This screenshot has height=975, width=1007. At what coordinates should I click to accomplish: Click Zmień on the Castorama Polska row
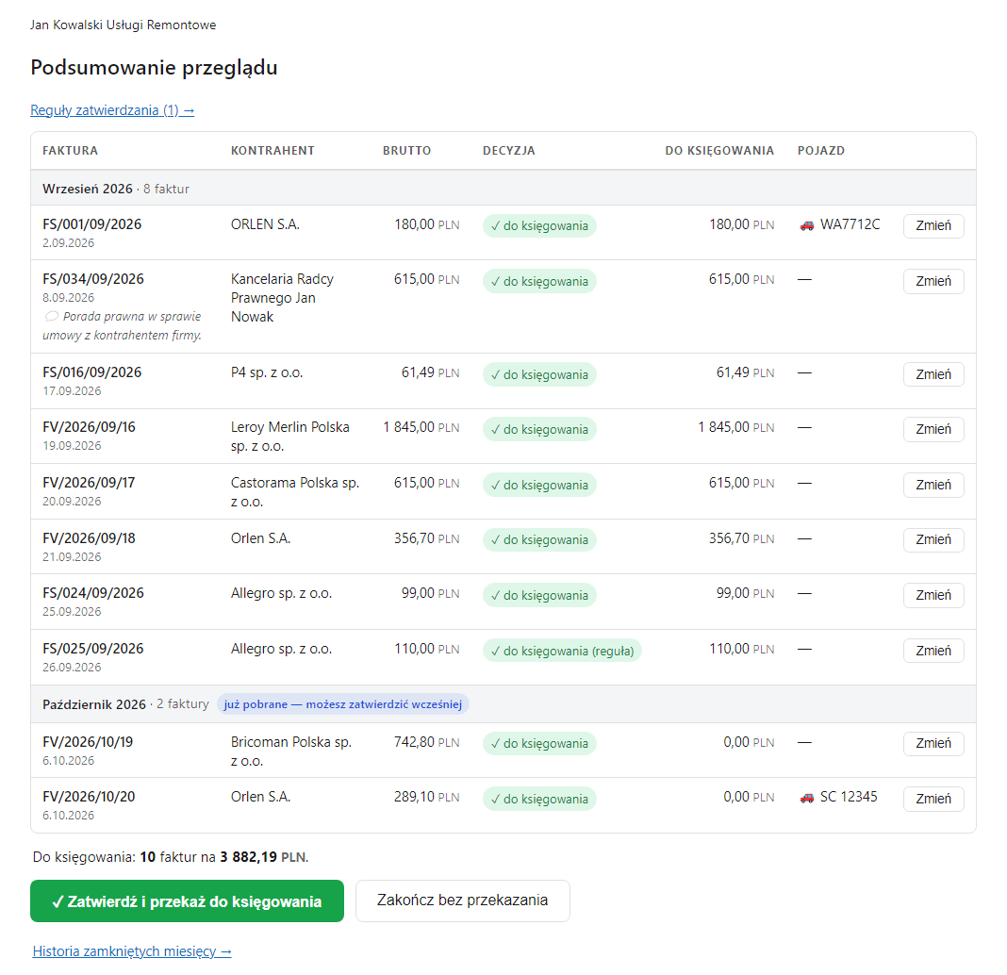tap(933, 485)
